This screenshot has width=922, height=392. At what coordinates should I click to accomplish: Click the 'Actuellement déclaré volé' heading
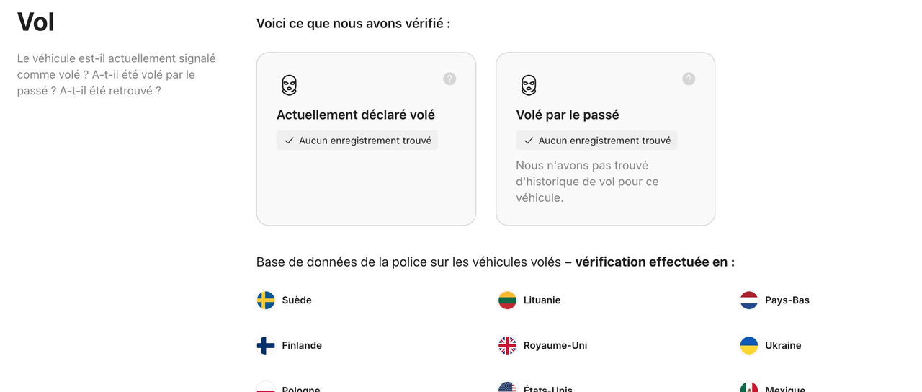[x=356, y=115]
